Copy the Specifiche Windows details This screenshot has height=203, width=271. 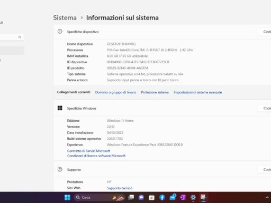(x=264, y=108)
